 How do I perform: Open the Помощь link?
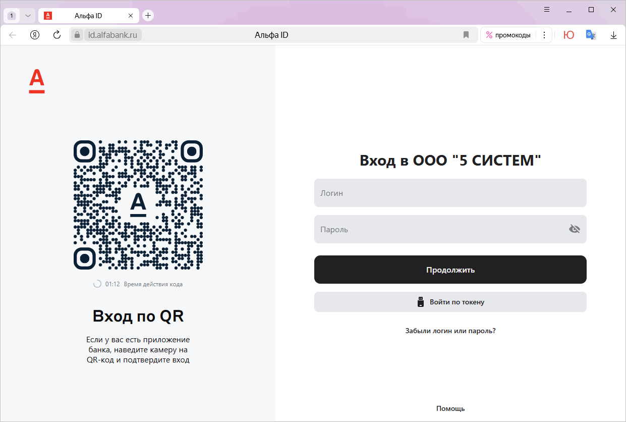coord(450,408)
